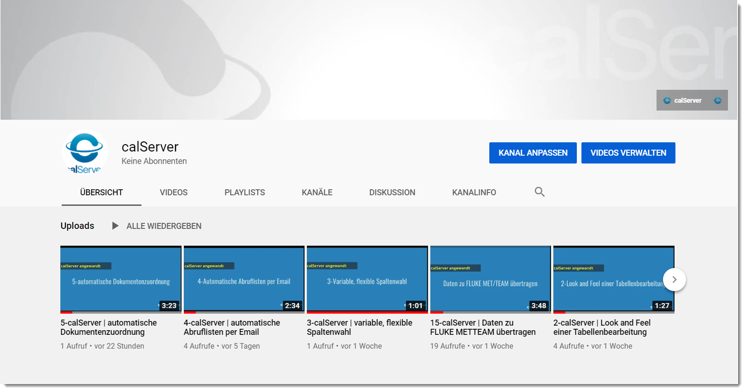Screen dimensions: 745x391
Task: Click the calServer channel avatar logo
Action: 85,152
